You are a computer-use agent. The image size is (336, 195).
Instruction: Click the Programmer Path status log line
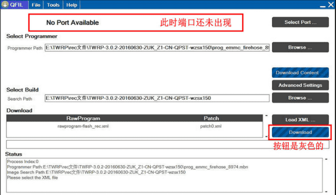[x=128, y=167]
